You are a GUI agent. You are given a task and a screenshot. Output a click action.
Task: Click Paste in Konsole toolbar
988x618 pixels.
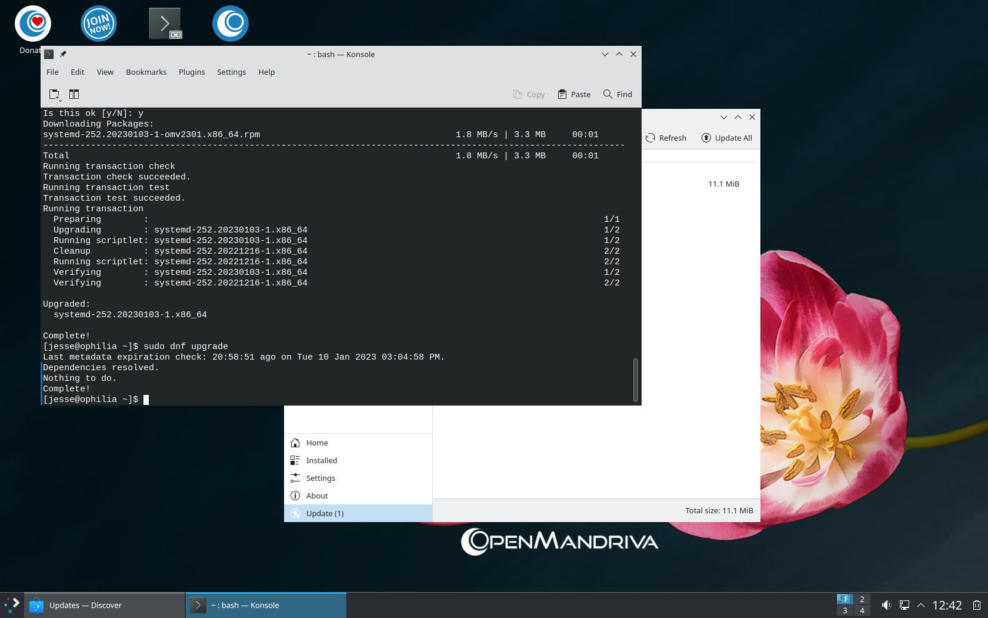pyautogui.click(x=574, y=94)
